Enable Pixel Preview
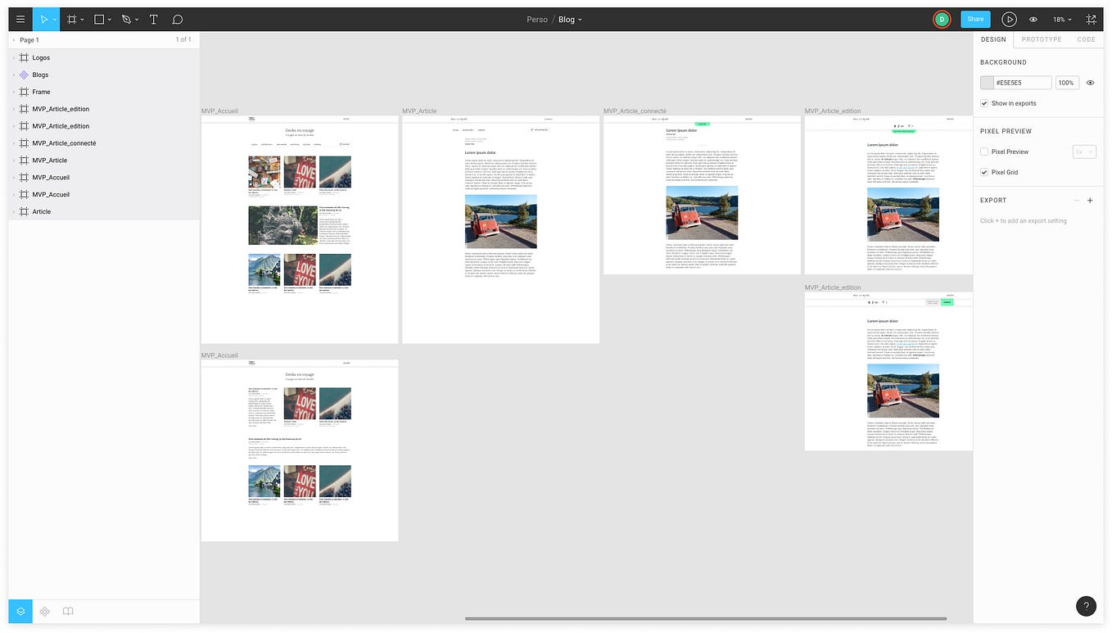The width and height of the screenshot is (1112, 633). (x=985, y=151)
